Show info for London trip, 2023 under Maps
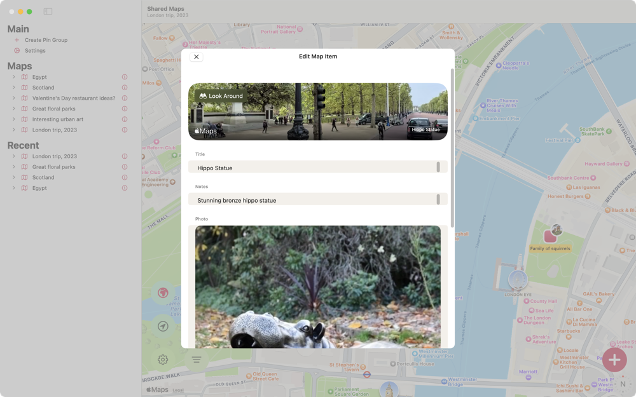The width and height of the screenshot is (636, 397). (125, 130)
